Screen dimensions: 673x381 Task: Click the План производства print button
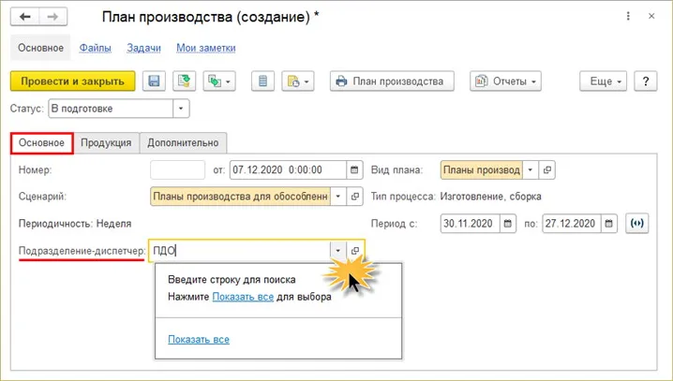[x=392, y=81]
